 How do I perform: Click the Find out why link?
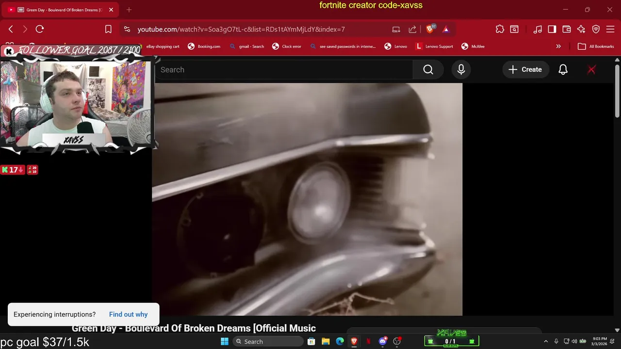(128, 314)
